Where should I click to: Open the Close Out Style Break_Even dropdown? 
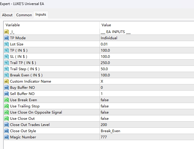tap(110, 131)
